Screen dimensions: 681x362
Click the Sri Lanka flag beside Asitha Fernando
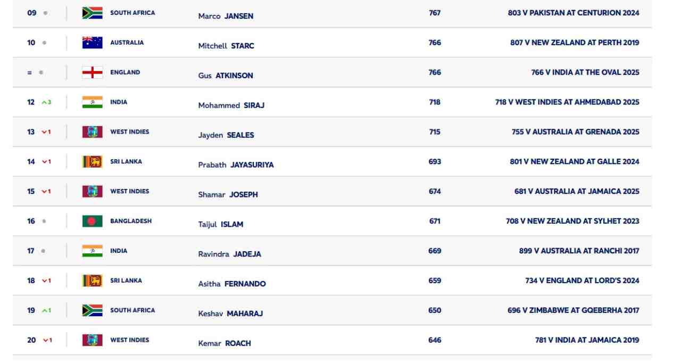click(92, 281)
